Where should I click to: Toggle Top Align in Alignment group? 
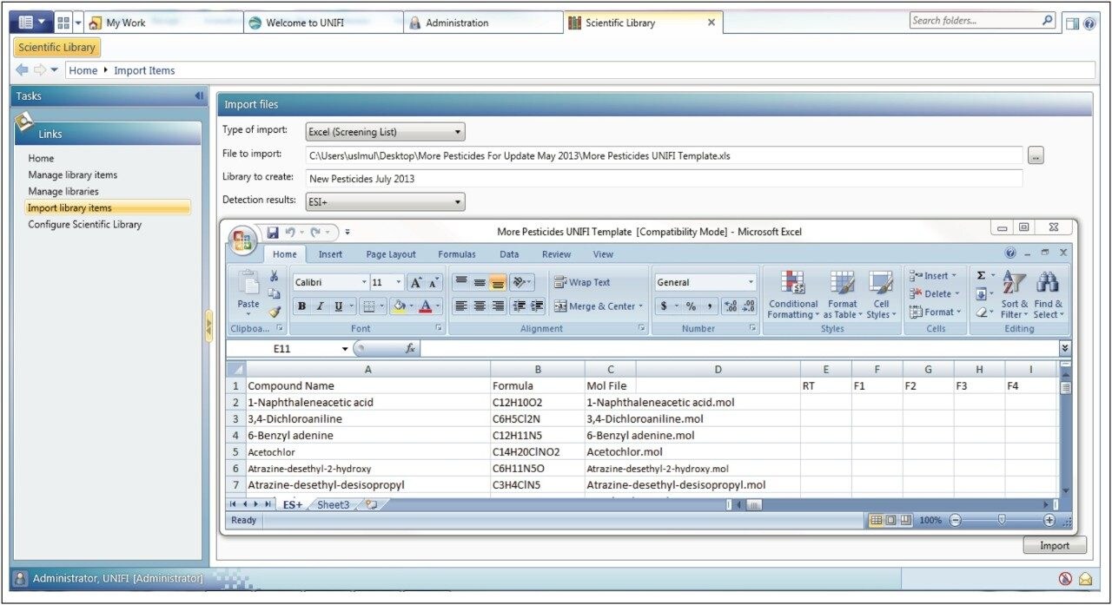pos(461,282)
